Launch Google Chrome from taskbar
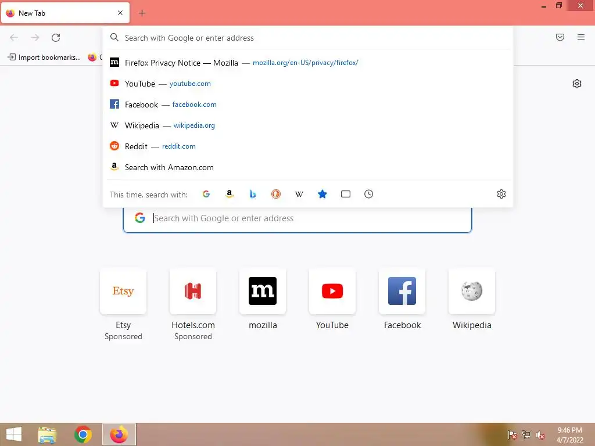Screen dimensions: 595x446 tap(83, 434)
